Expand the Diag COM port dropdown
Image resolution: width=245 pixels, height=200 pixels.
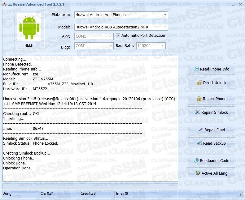pos(111,46)
